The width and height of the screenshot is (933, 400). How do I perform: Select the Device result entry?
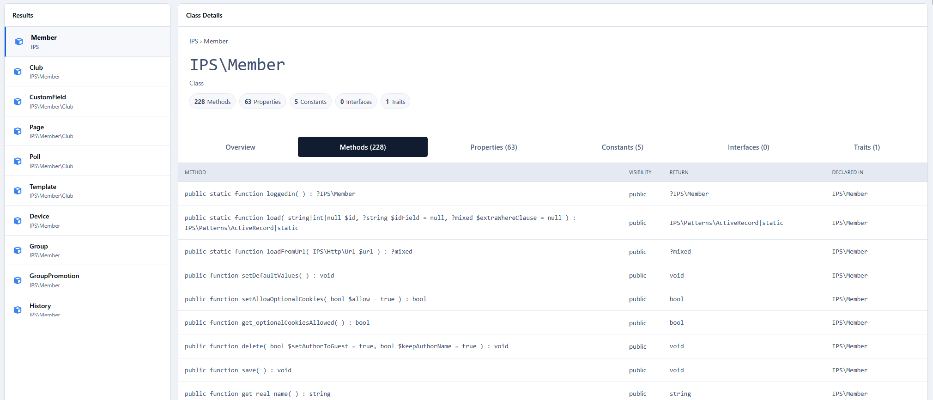click(87, 221)
